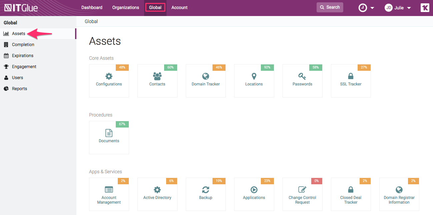Click the Global breadcrumb link
Screen dimensions: 433x215
(91, 21)
